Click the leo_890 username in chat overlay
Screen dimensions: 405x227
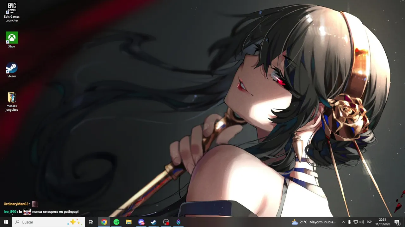pos(10,212)
